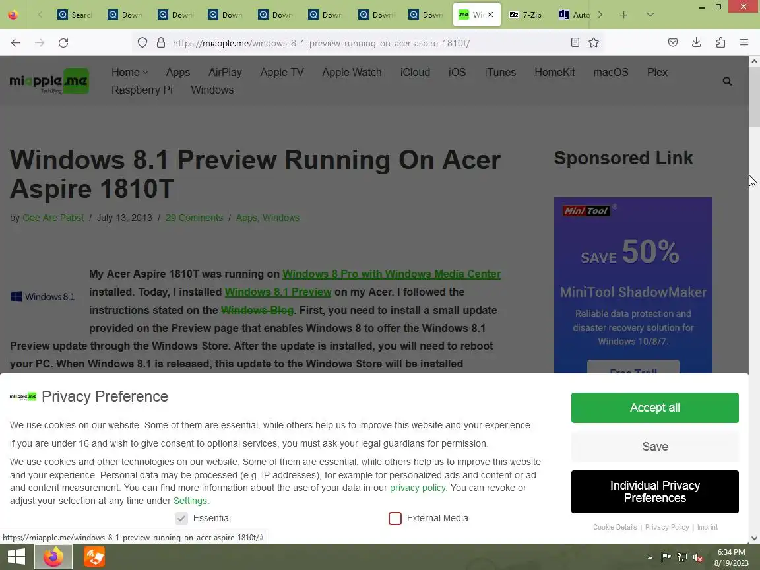Screen dimensions: 760x570
Task: Click the Accept all button
Action: 655,408
